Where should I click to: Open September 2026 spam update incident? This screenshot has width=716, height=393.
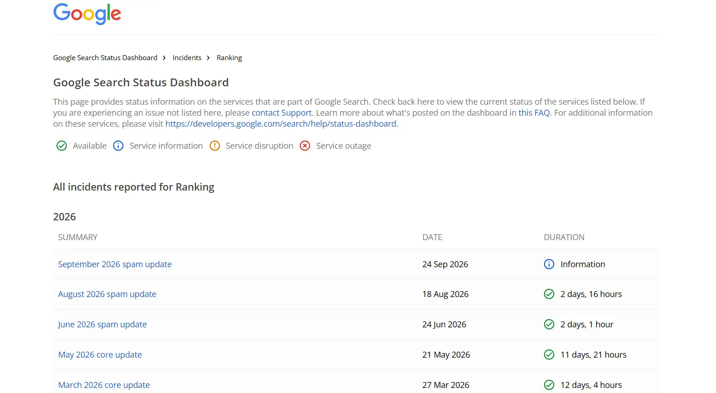point(115,264)
